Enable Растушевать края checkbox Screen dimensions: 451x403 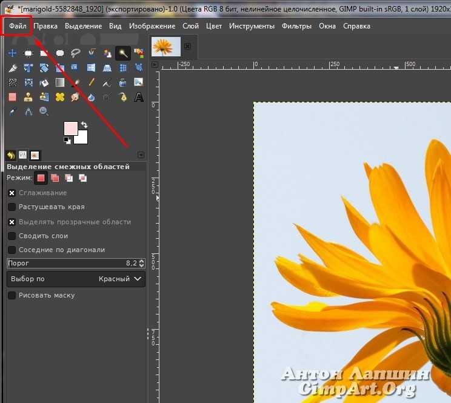[x=12, y=207]
